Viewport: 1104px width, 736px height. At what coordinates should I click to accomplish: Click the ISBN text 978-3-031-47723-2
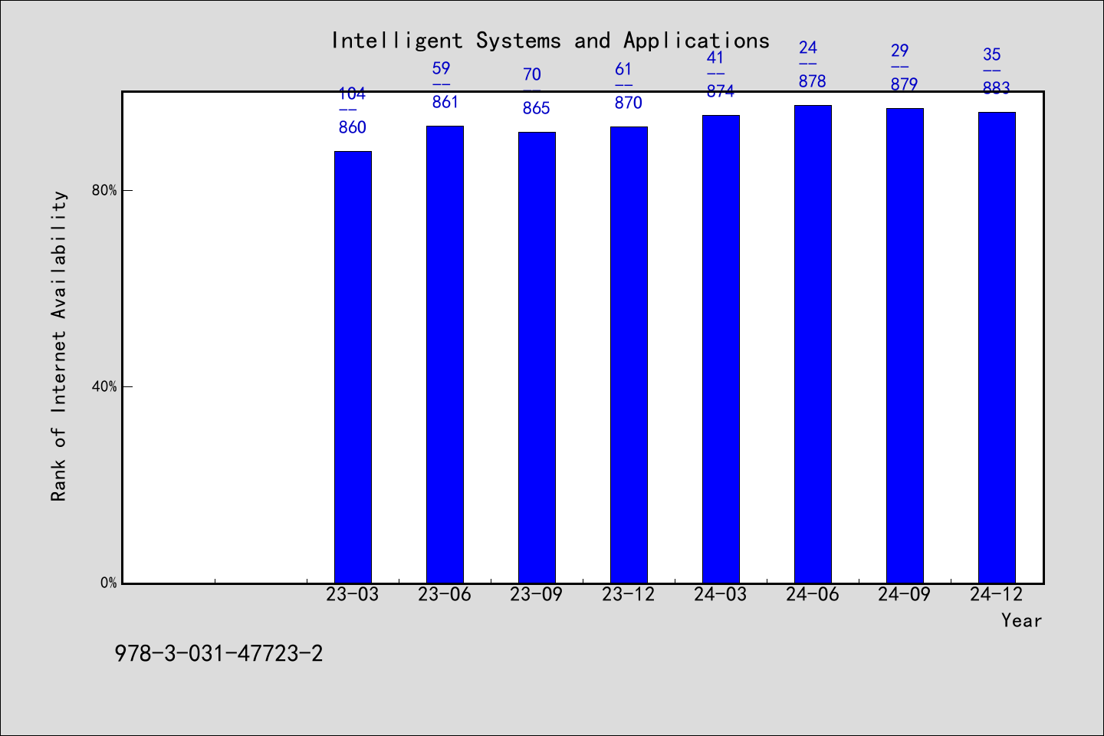click(x=219, y=654)
